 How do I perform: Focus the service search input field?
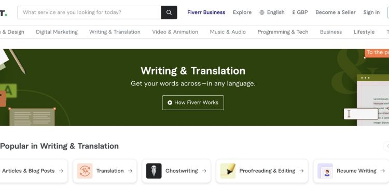tap(89, 12)
